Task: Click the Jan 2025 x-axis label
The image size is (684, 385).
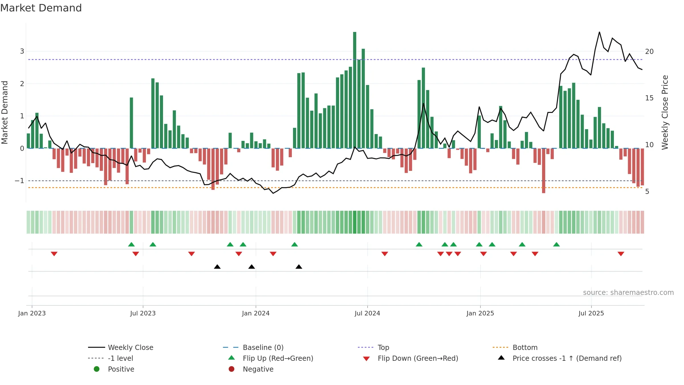Action: coord(480,313)
